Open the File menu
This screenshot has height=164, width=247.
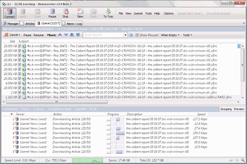pos(121,13)
